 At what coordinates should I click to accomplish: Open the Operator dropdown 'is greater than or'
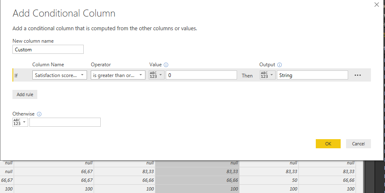(118, 75)
